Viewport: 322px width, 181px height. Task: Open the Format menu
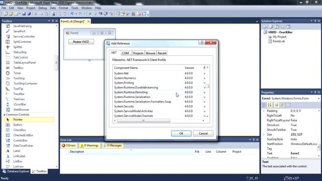pos(63,8)
